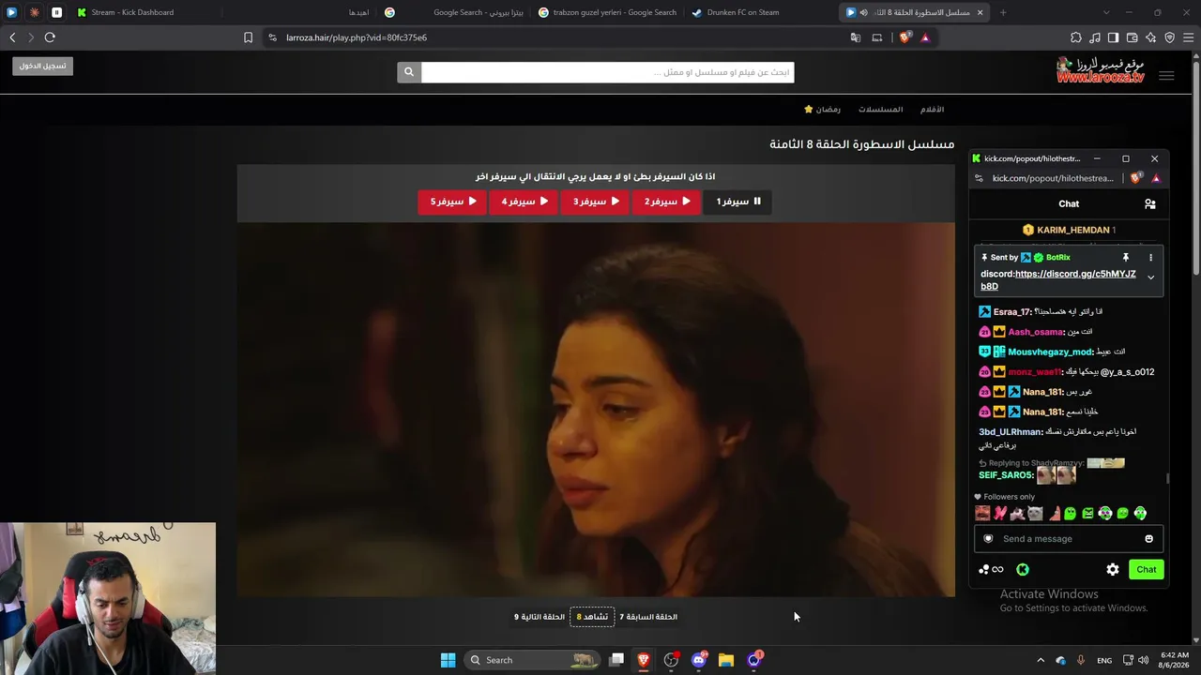Image resolution: width=1201 pixels, height=675 pixels.
Task: Switch to the trabzon guzel yerleri tab
Action: (x=607, y=12)
